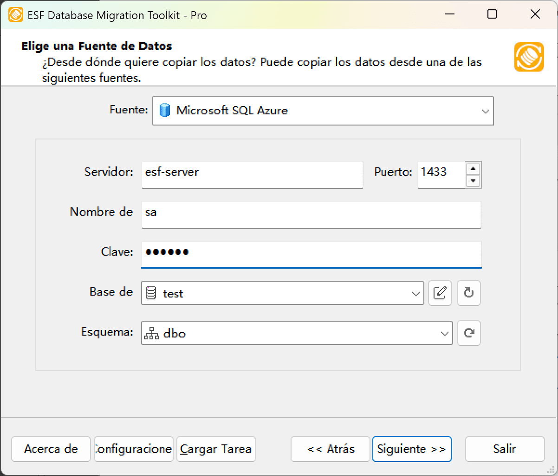The image size is (558, 476).
Task: Open the Base de datos dropdown
Action: click(x=415, y=293)
